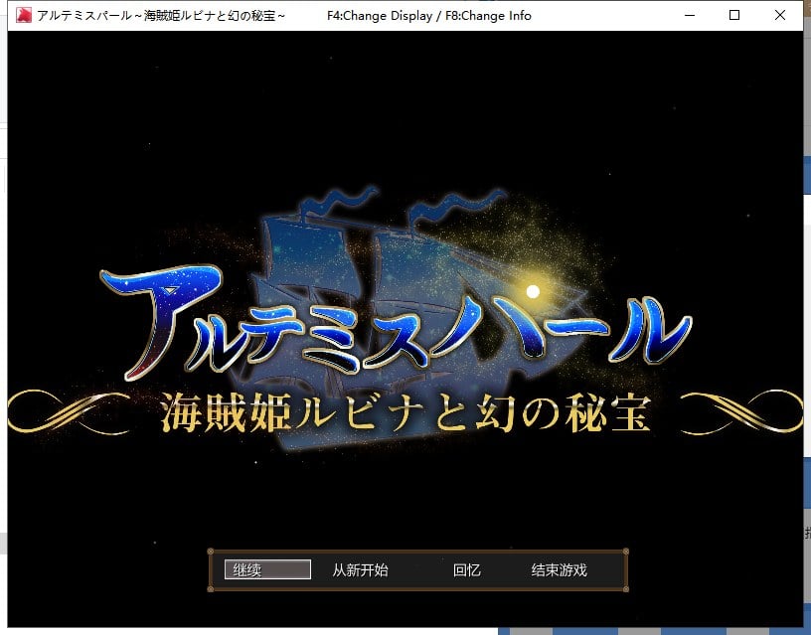811x635 pixels.
Task: Click the glowing white pearl orb
Action: [533, 291]
